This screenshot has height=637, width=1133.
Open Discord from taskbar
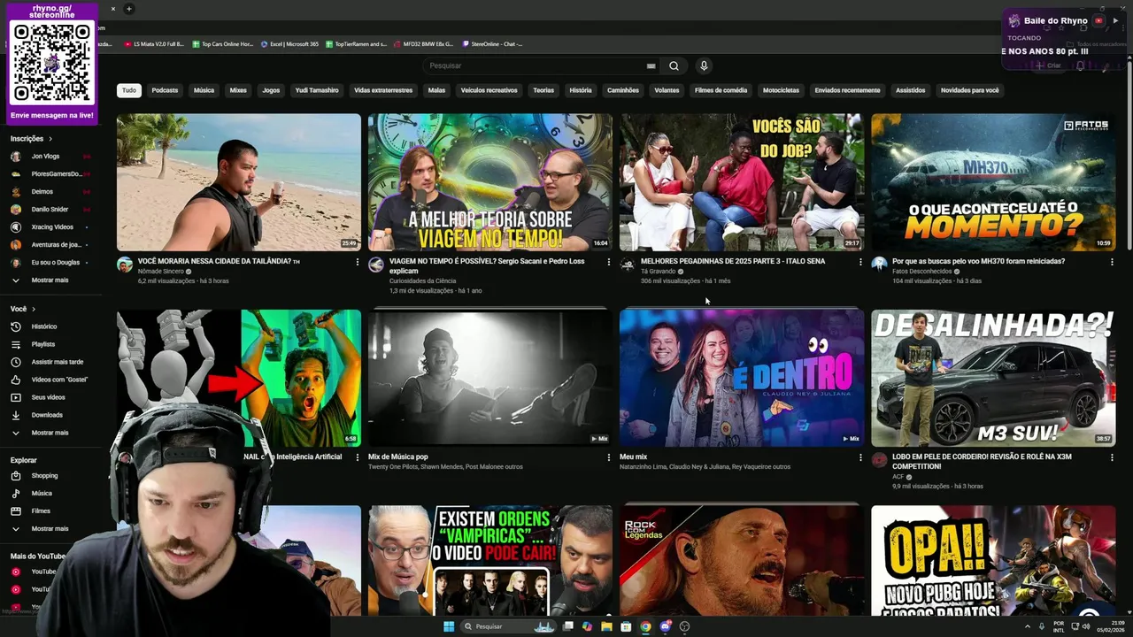(665, 626)
